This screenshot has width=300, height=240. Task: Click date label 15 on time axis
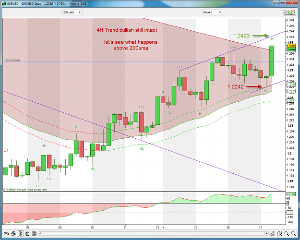[x=195, y=228]
